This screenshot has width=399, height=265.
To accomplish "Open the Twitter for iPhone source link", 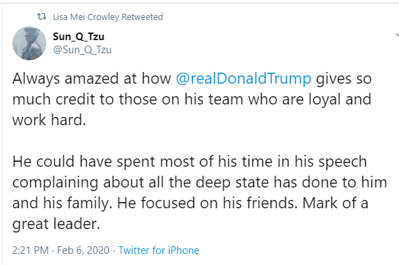I will 159,250.
